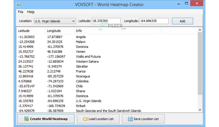Click the app icon in title bar

pos(19,4)
